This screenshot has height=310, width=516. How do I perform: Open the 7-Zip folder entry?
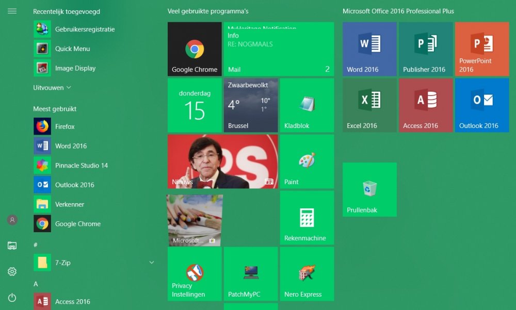(x=94, y=263)
